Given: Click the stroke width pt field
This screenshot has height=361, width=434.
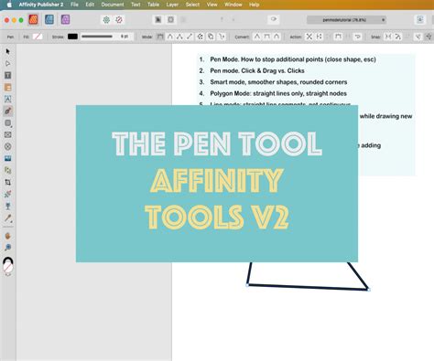Looking at the screenshot, I should [x=125, y=37].
